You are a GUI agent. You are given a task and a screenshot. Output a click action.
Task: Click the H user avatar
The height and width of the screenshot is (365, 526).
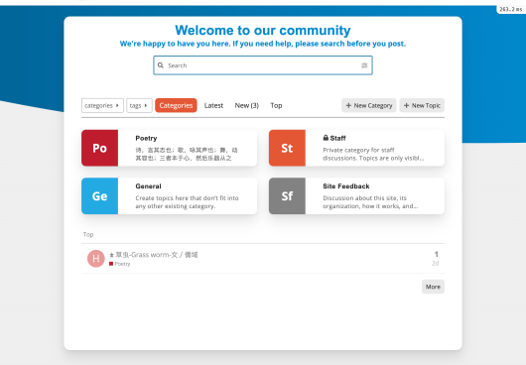tap(96, 259)
